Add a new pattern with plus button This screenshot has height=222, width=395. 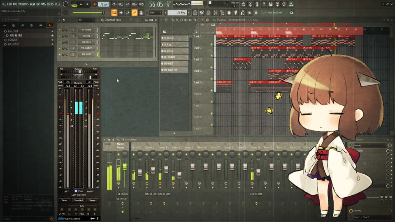pos(189,13)
